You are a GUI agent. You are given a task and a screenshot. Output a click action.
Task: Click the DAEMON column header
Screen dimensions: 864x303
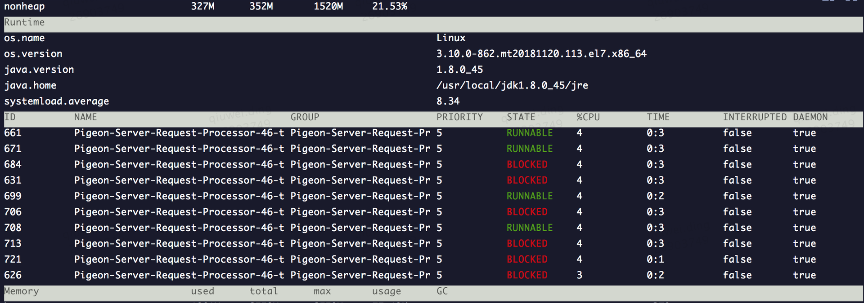click(810, 117)
